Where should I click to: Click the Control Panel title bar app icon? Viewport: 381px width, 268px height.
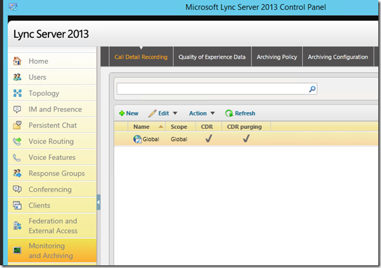13,7
